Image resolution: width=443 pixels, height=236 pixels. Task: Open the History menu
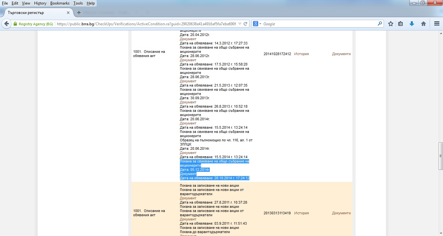(40, 3)
